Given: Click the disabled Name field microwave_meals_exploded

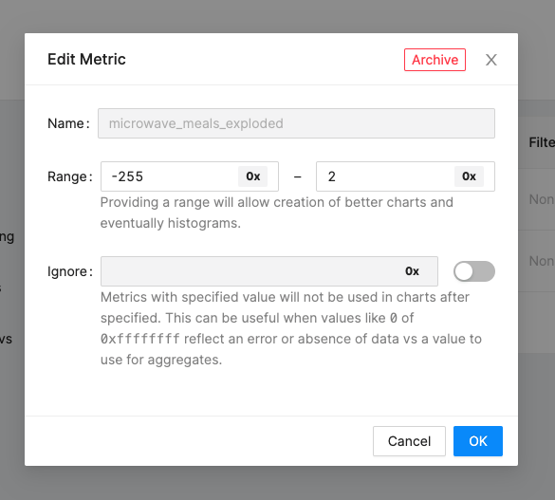Looking at the screenshot, I should [296, 123].
